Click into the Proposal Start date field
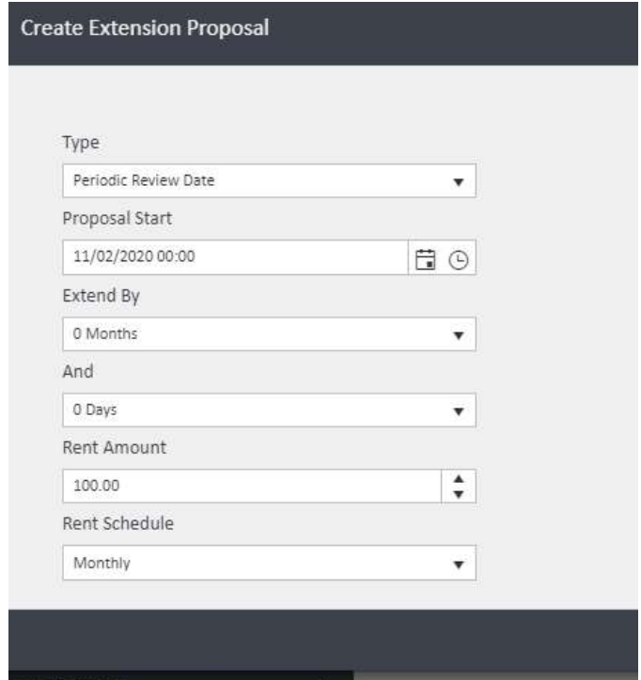Screen dimensions: 641x680 click(235, 257)
